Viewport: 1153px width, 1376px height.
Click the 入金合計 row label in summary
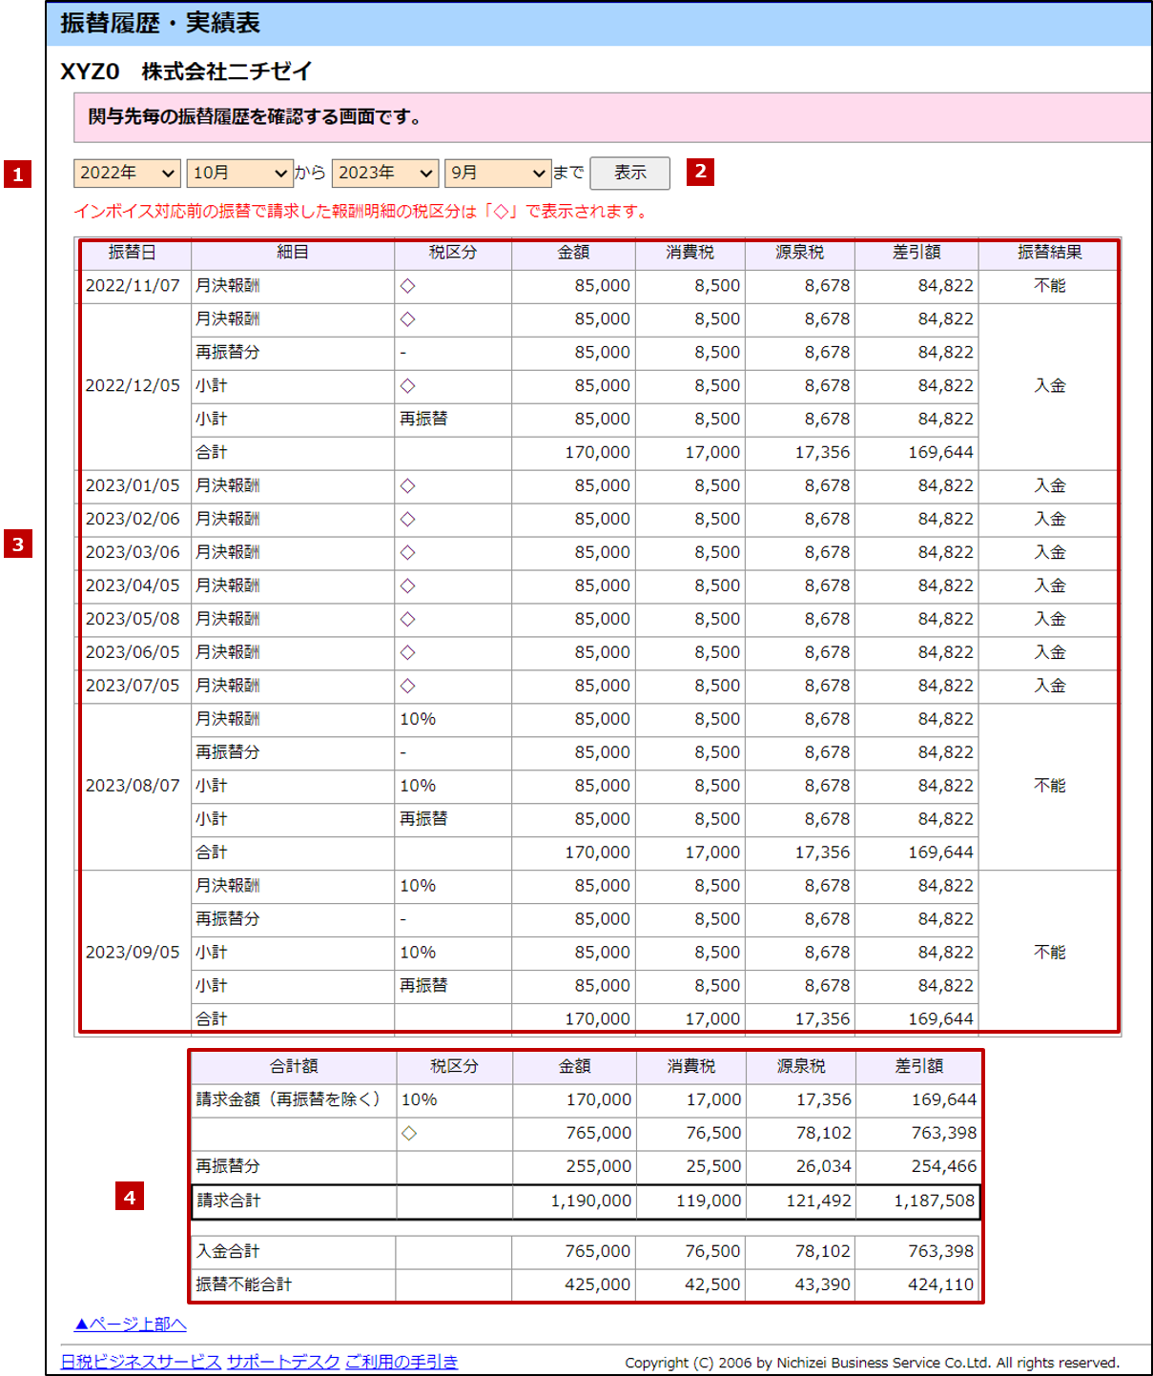(x=228, y=1251)
